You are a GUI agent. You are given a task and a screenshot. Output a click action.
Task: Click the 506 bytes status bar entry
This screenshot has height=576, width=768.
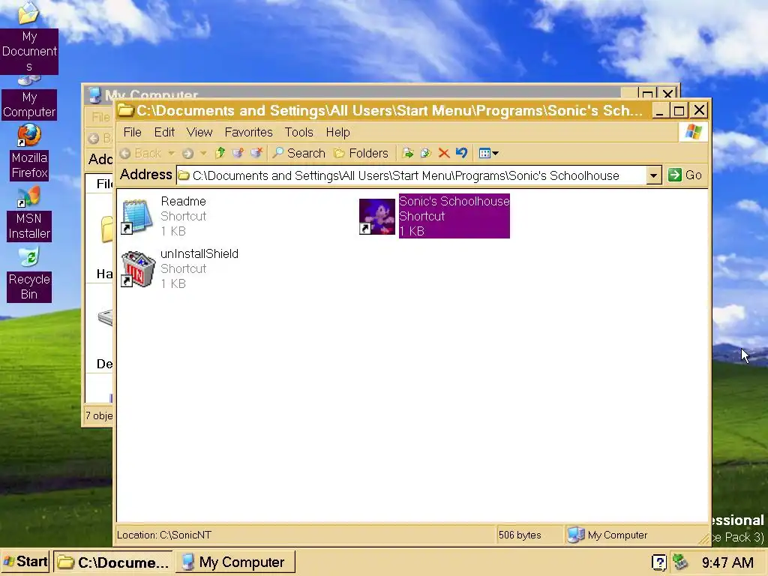click(520, 535)
